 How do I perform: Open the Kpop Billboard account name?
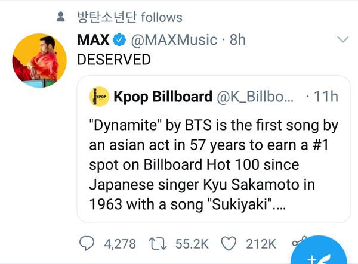pyautogui.click(x=162, y=97)
